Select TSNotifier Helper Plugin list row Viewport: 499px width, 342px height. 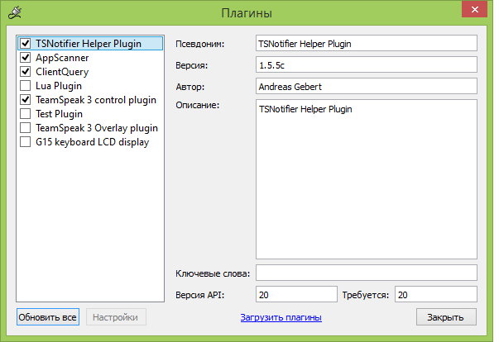[90, 44]
